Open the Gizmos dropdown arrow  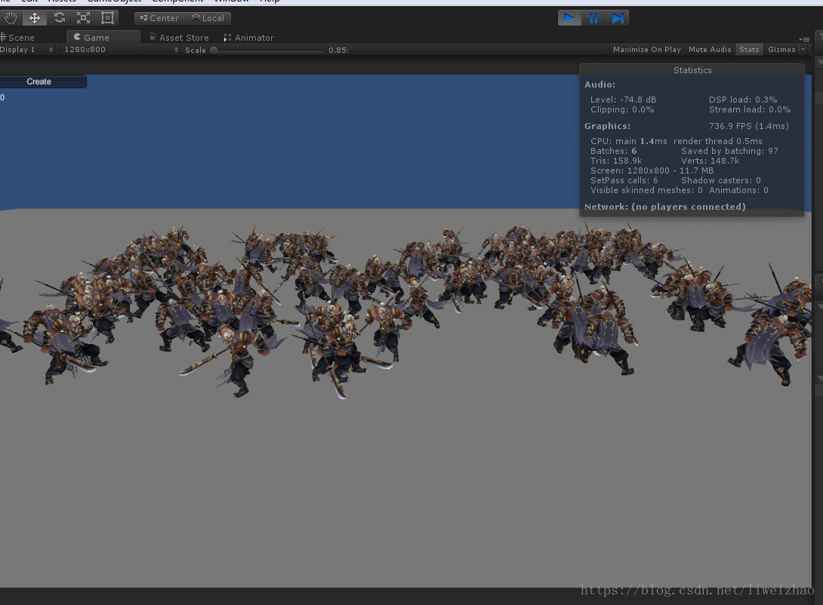click(x=803, y=50)
